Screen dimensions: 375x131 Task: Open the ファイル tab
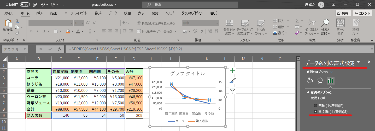coord(8,13)
